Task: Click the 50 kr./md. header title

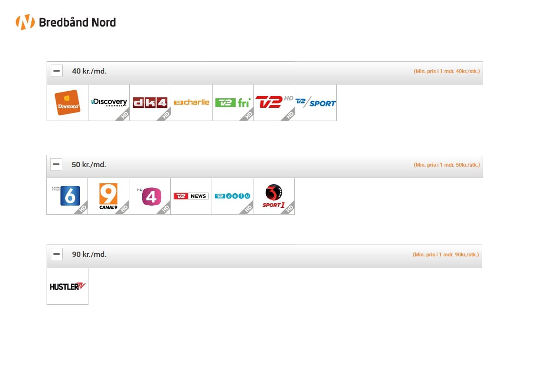Action: click(x=89, y=165)
